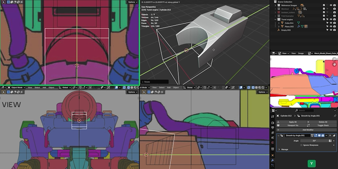The height and width of the screenshot is (169, 338).
Task: Open Select menu in bottom-right viewport header
Action: pos(162,88)
